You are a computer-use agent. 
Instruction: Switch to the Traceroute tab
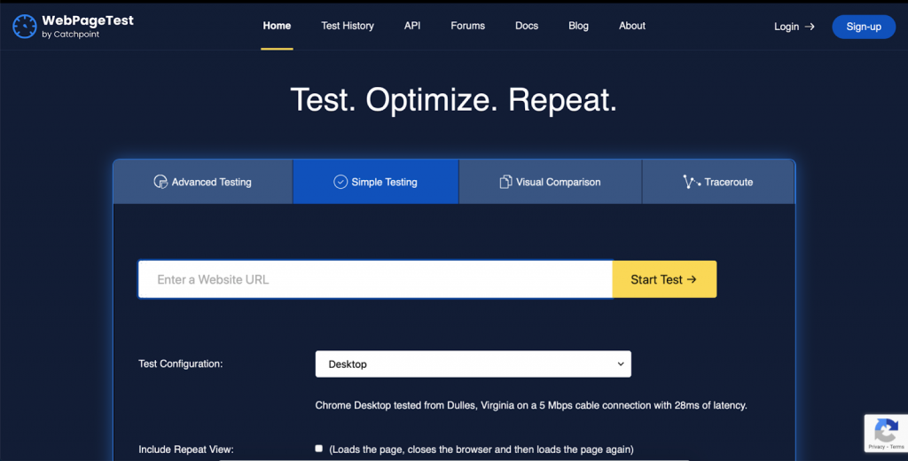pos(718,182)
